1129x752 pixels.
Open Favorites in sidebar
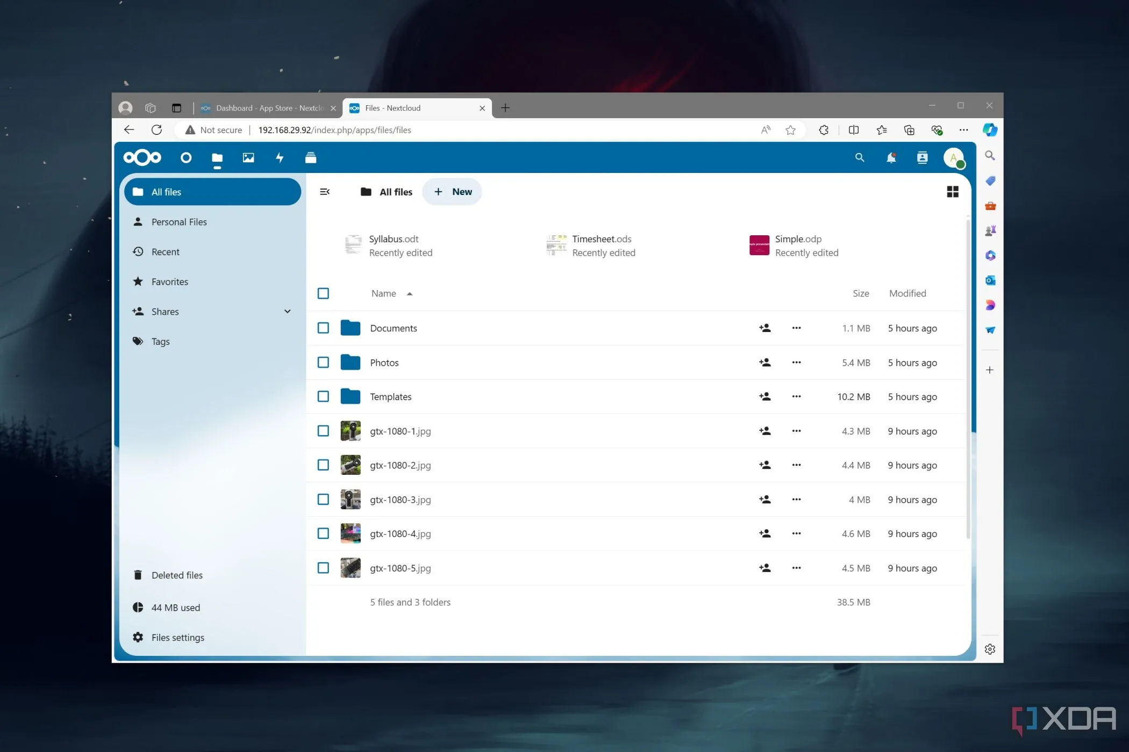point(212,281)
